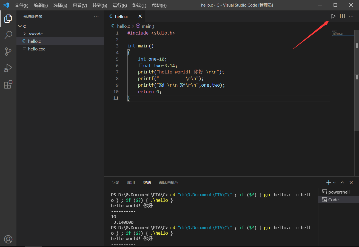
Task: Switch to the 问题 panel tab
Action: pos(115,183)
